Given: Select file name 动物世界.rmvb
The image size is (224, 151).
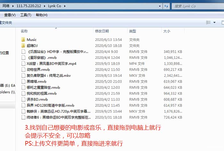Looking at the screenshot, I should 38,69.
